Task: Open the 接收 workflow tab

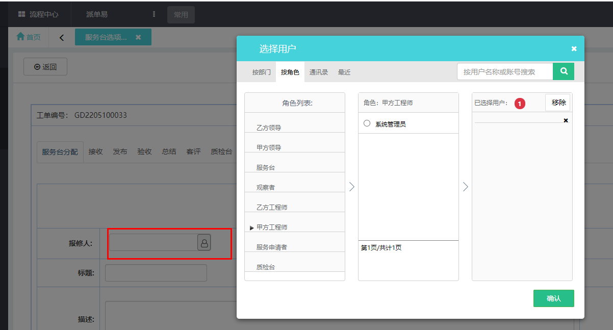Action: pos(96,152)
